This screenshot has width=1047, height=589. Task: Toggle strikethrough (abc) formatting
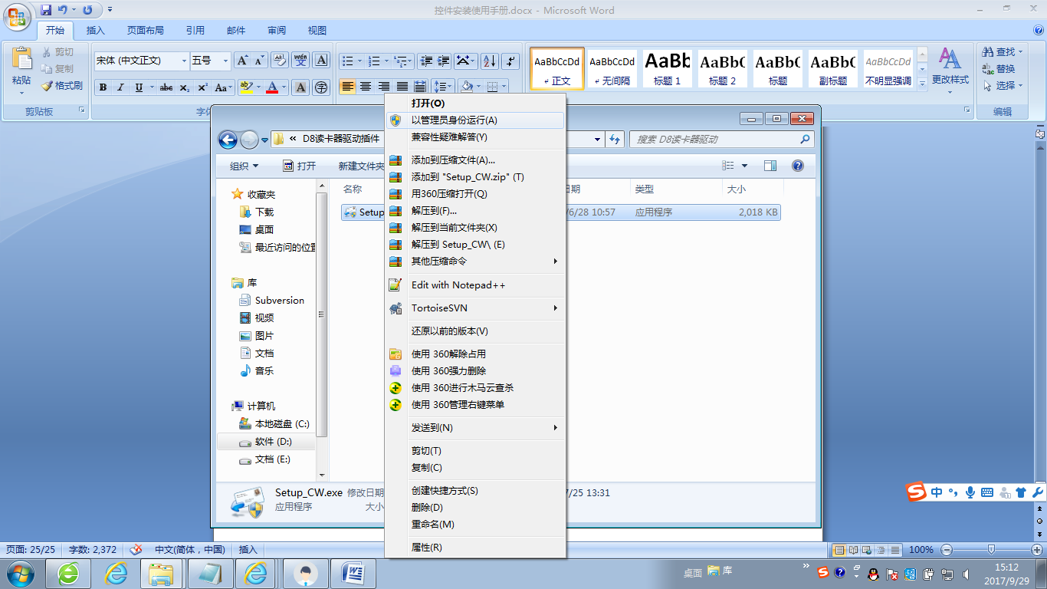click(x=166, y=87)
